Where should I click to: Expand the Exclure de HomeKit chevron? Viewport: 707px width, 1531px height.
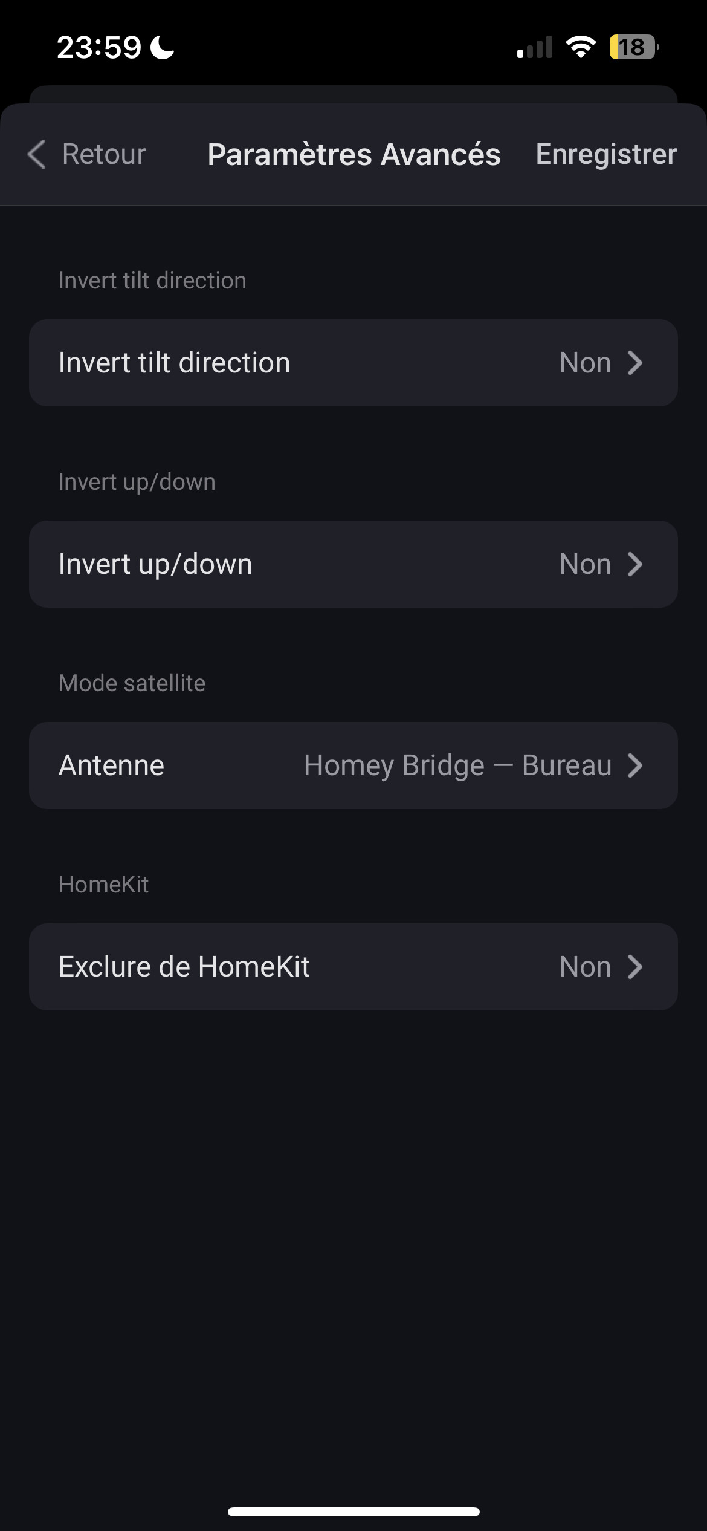[x=634, y=967]
